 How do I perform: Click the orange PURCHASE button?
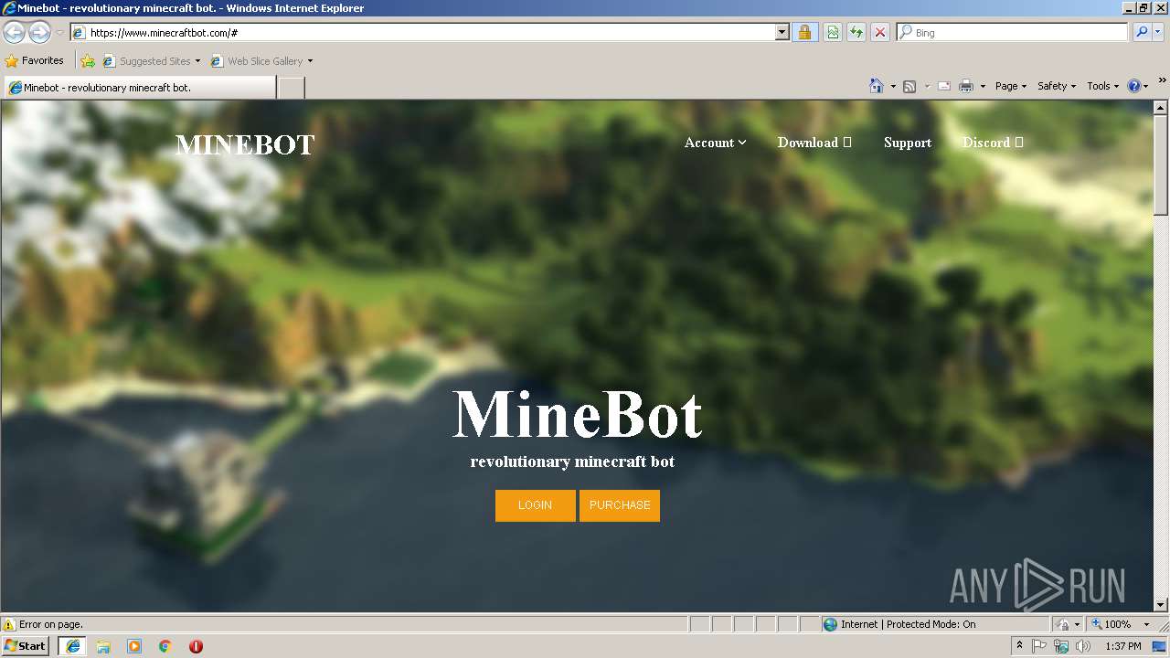(x=620, y=505)
